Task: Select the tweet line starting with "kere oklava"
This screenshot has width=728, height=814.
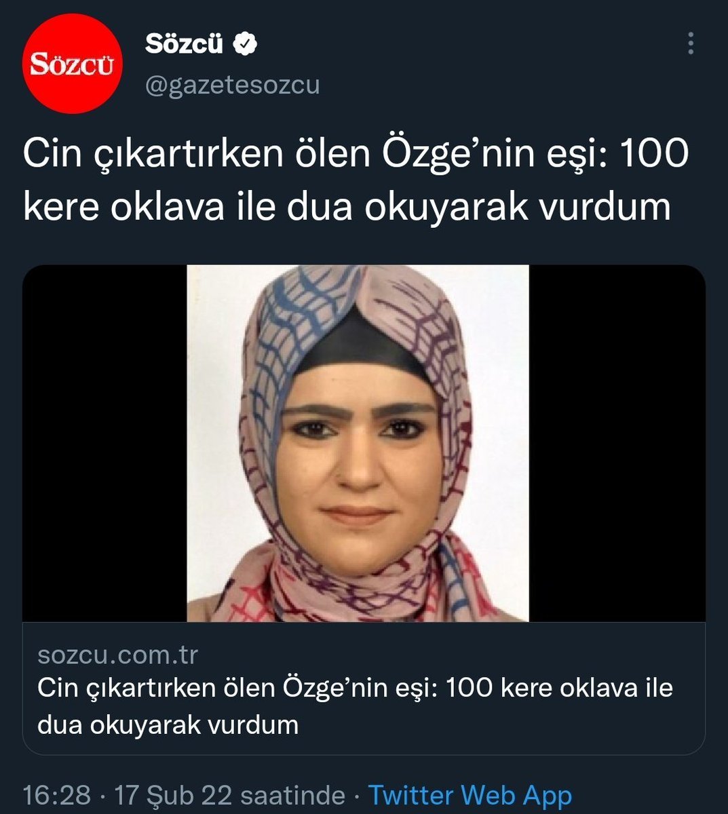Action: (x=347, y=208)
